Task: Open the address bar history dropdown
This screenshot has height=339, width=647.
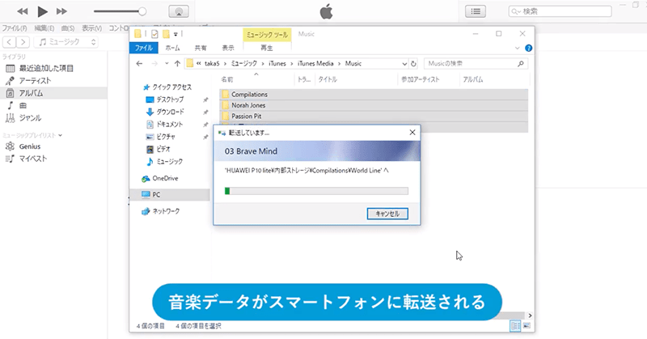Action: coord(404,64)
